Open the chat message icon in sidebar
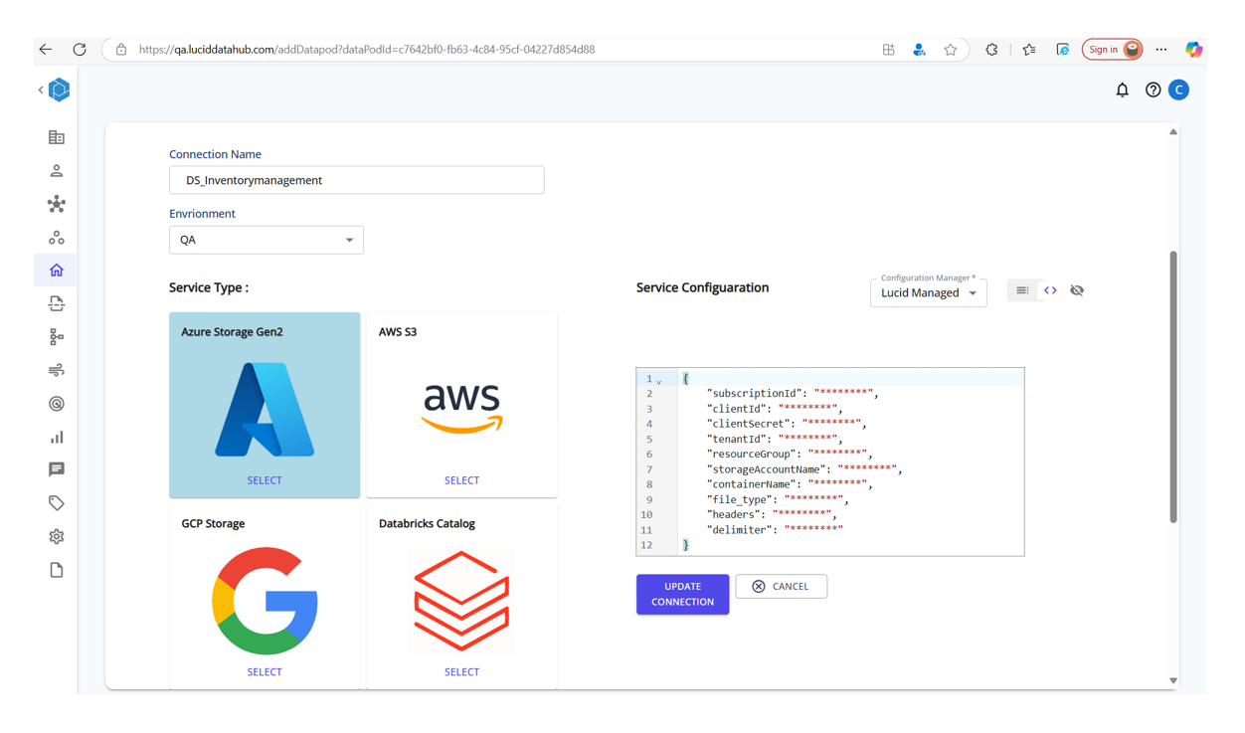Image resolution: width=1245 pixels, height=733 pixels. coord(57,469)
